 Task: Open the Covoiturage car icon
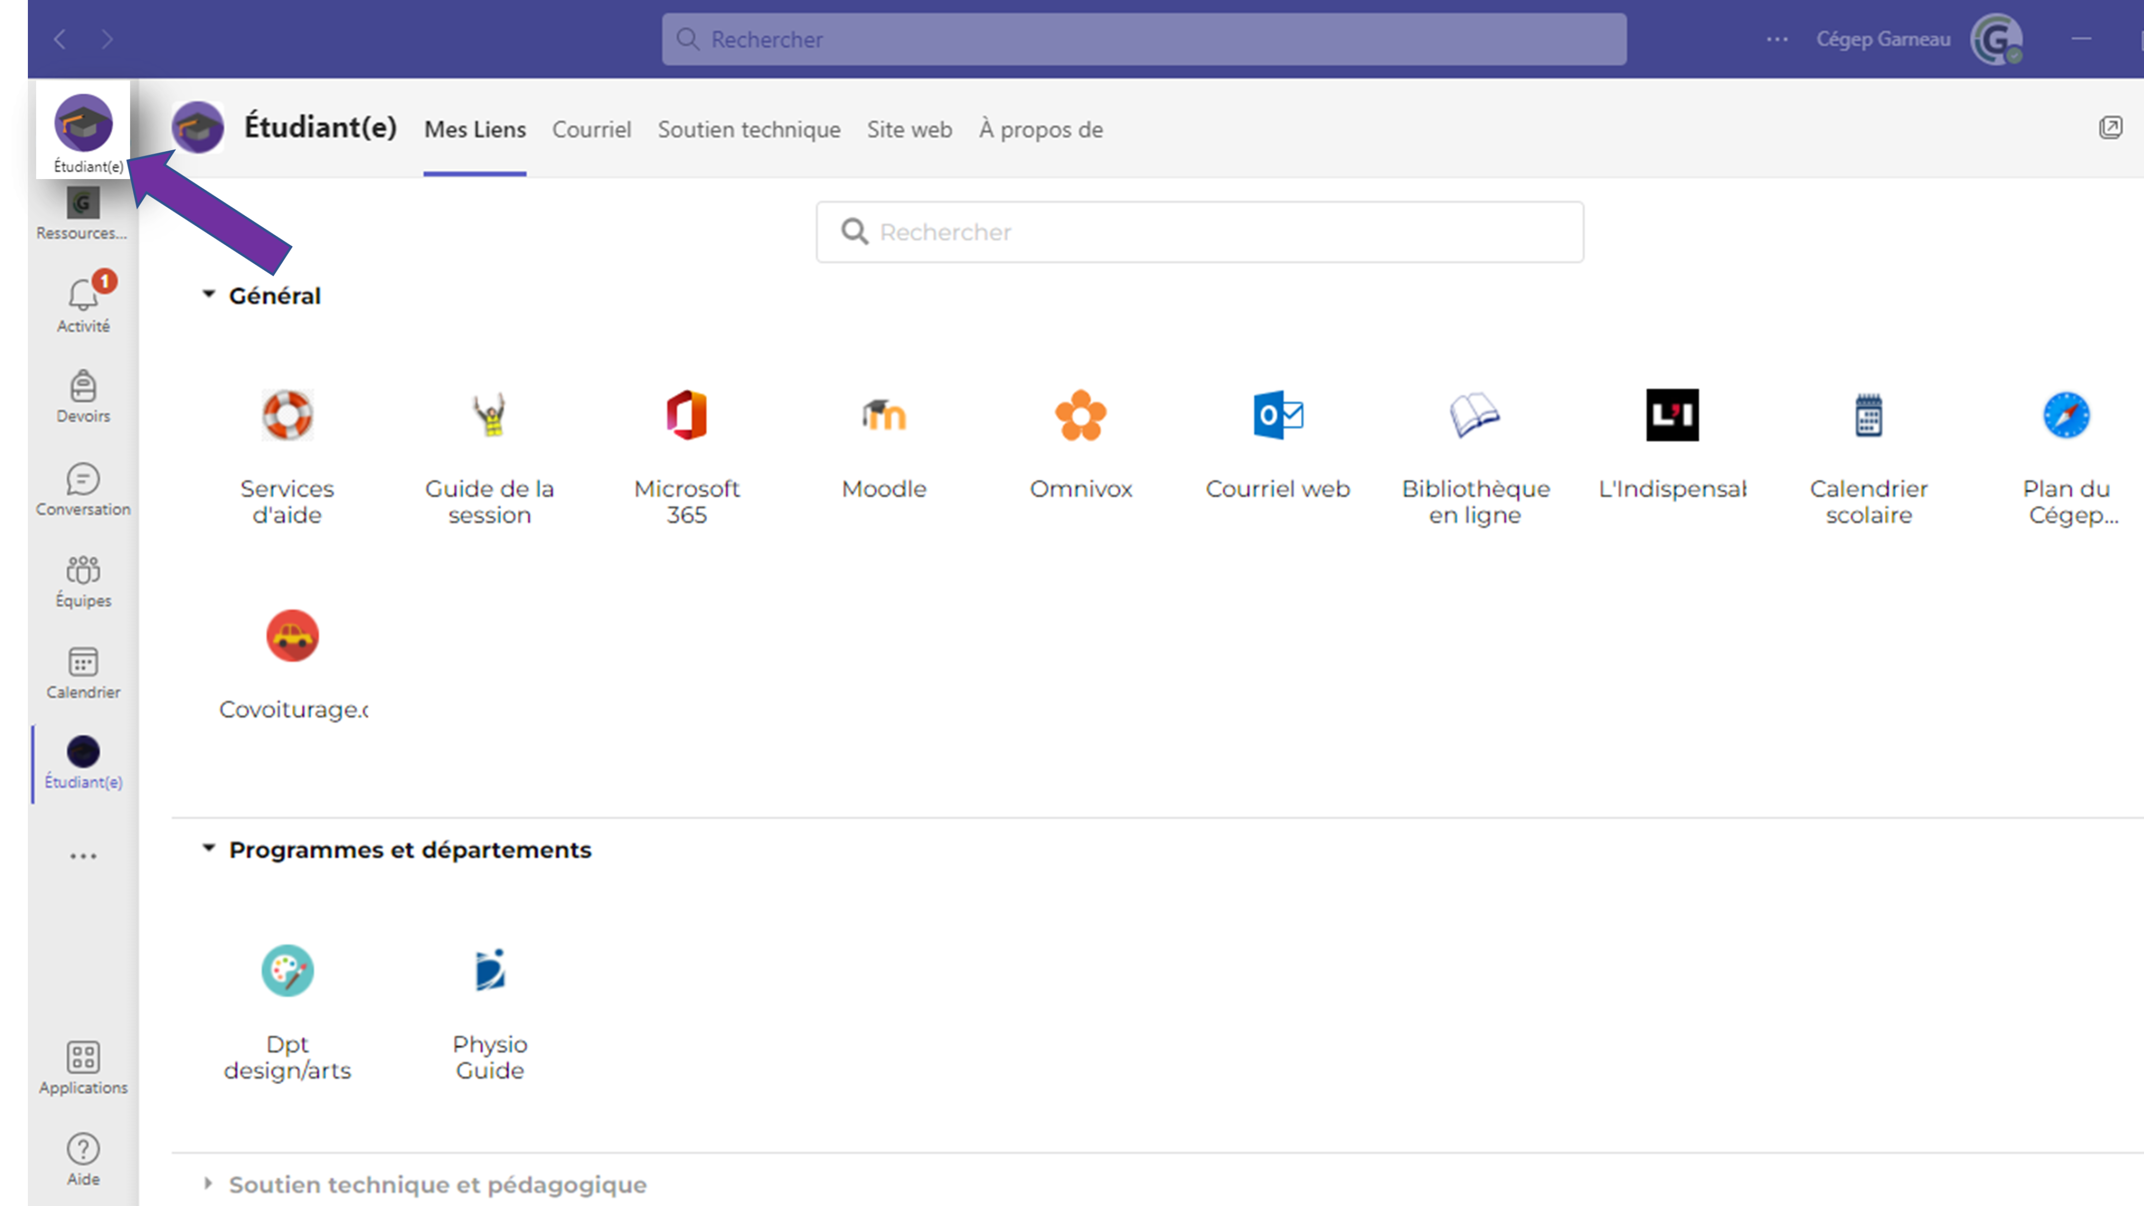click(x=292, y=637)
